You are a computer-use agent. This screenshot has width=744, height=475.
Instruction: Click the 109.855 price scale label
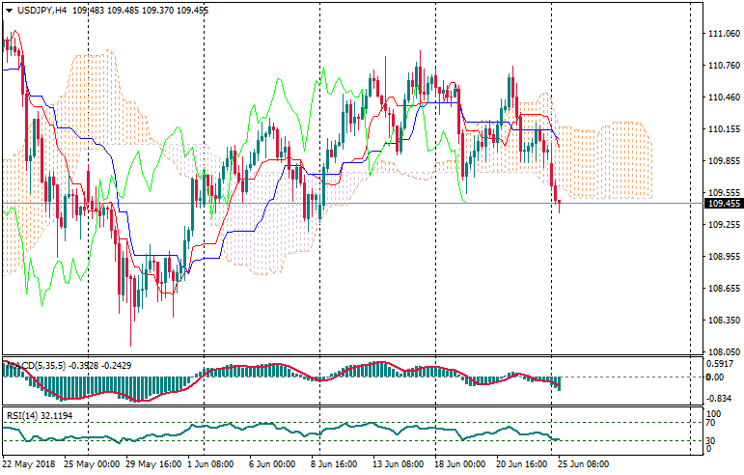coord(723,161)
